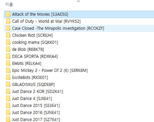This screenshot has height=122, width=154.
Task: Click folder icon next to Epic Mickey 2
Action: 8,71
